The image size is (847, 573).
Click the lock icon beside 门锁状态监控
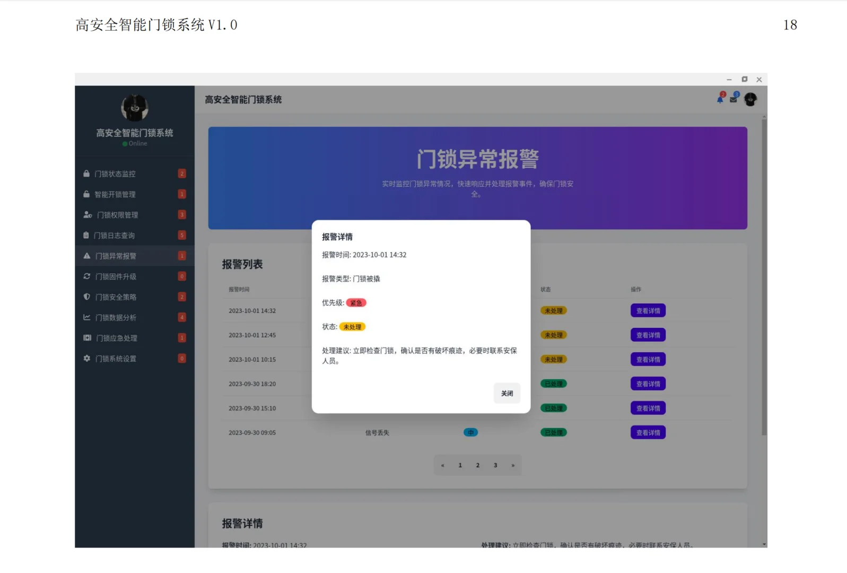(x=86, y=173)
